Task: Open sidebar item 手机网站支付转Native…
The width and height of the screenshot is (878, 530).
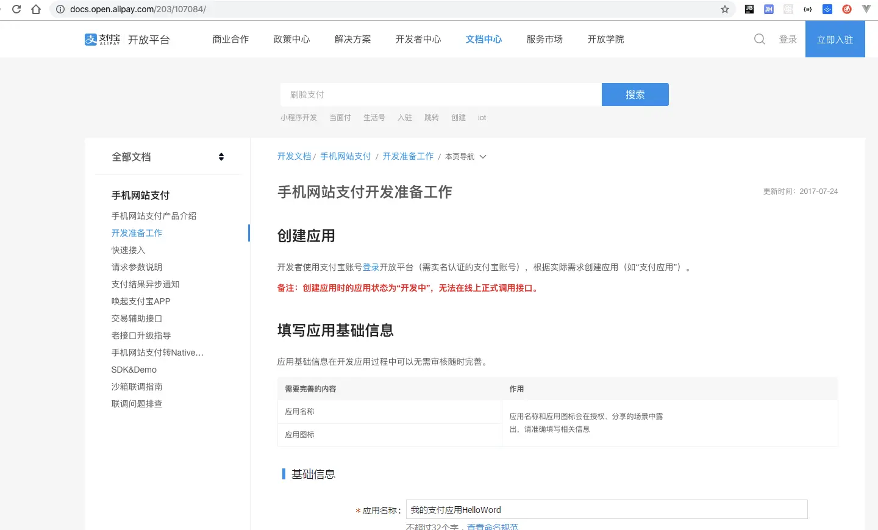Action: pos(158,353)
